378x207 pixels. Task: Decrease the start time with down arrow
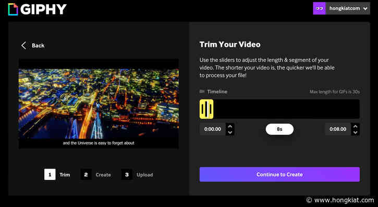tap(230, 132)
